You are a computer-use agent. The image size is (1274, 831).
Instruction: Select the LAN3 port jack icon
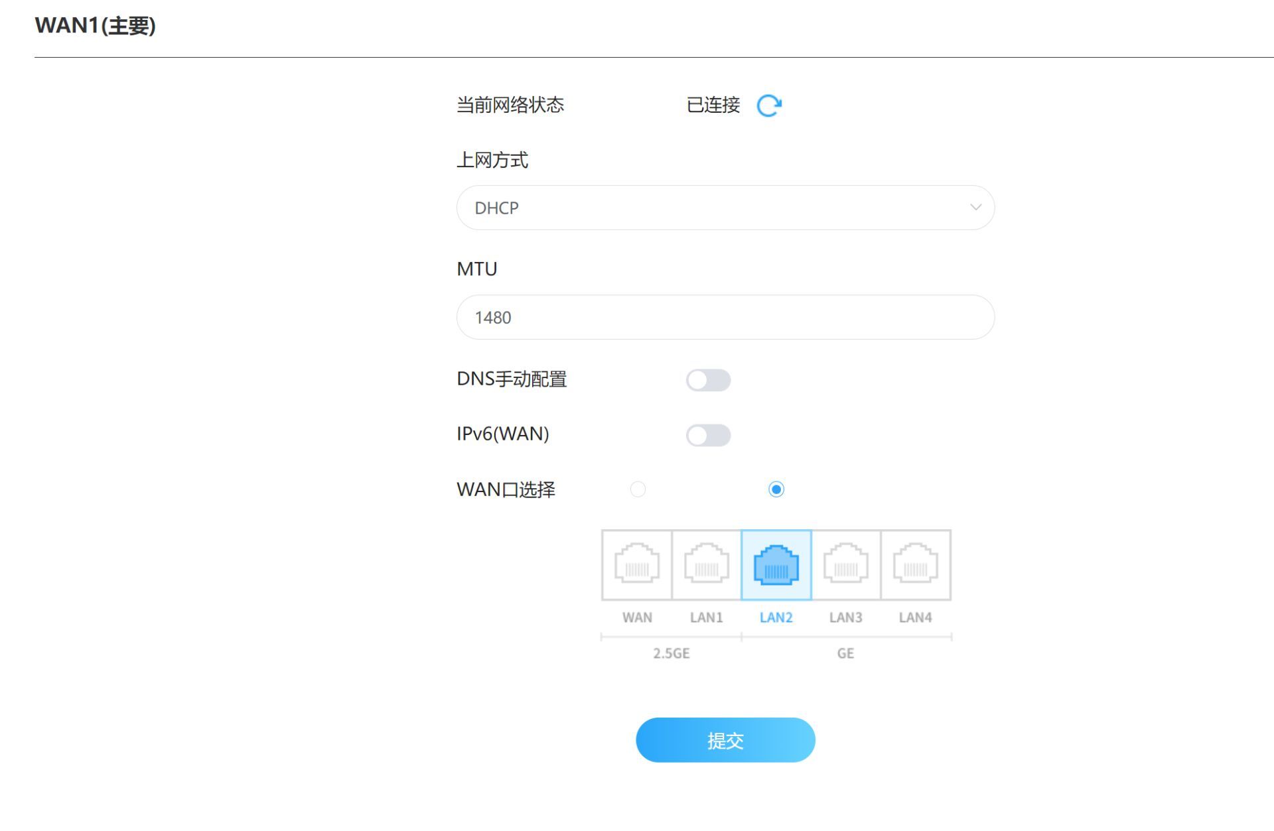845,564
